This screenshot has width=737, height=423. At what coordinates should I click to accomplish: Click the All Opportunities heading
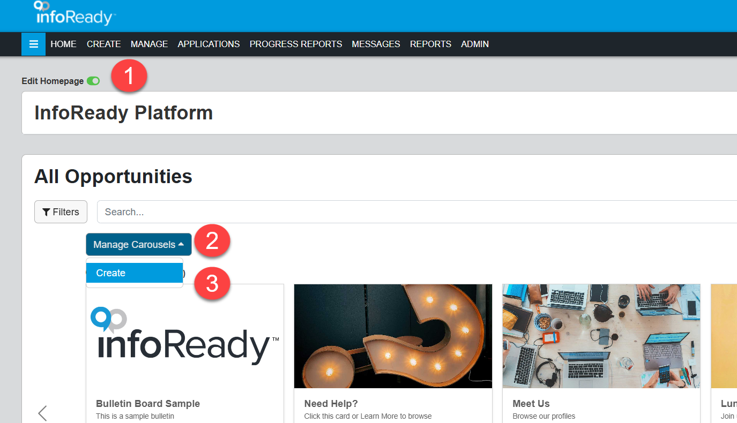pos(113,176)
